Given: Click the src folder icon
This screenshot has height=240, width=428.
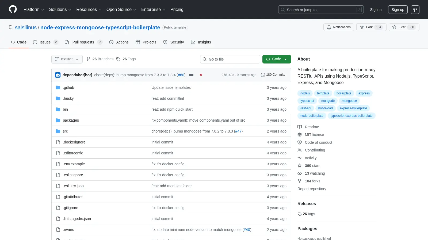Looking at the screenshot, I should pos(58,131).
